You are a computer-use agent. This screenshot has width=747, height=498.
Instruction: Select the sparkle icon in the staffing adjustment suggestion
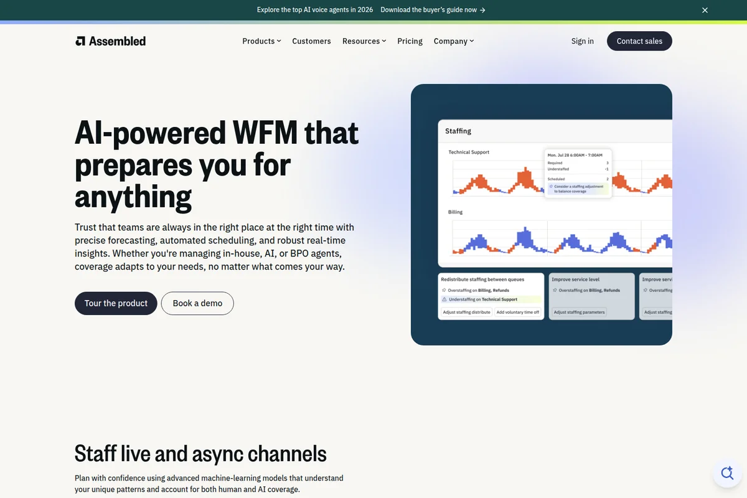click(x=551, y=187)
